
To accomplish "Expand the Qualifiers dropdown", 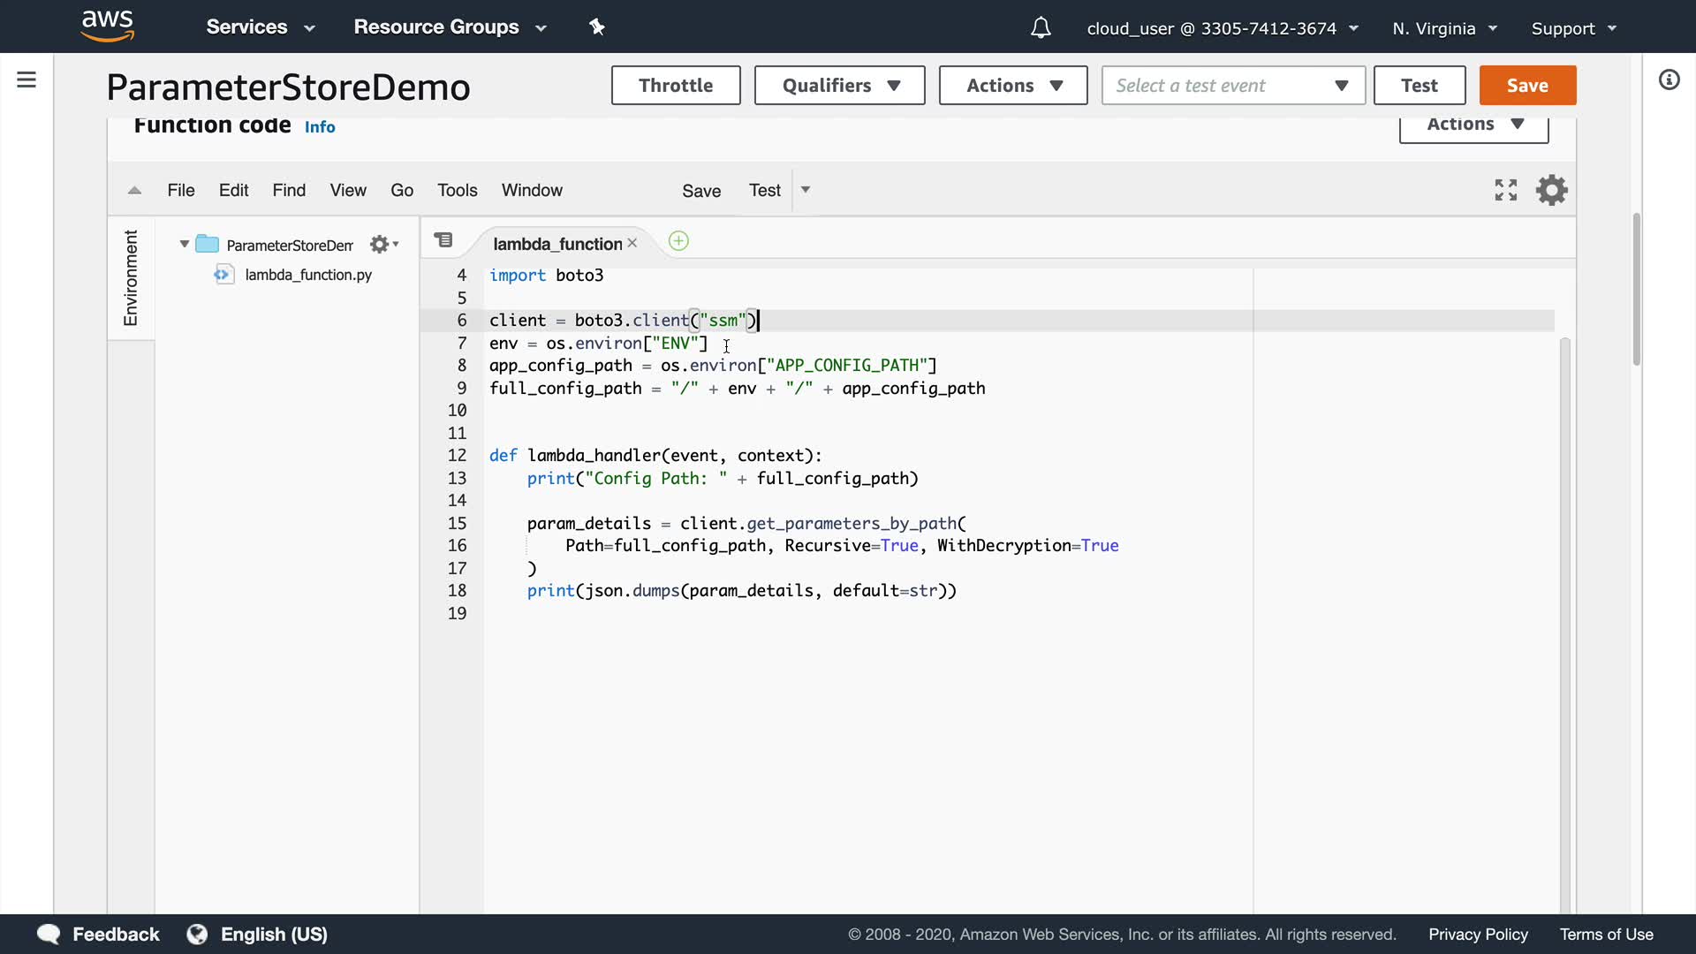I will pyautogui.click(x=839, y=86).
